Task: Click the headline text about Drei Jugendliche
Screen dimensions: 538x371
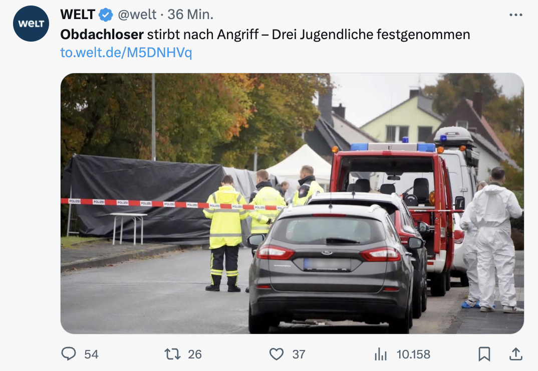Action: 371,35
